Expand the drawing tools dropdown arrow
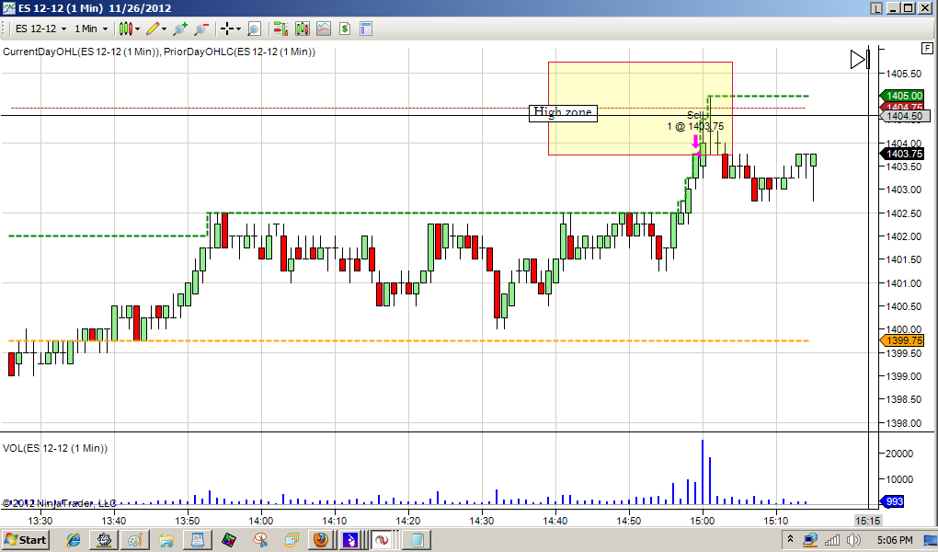Image resolution: width=938 pixels, height=552 pixels. pos(164,29)
